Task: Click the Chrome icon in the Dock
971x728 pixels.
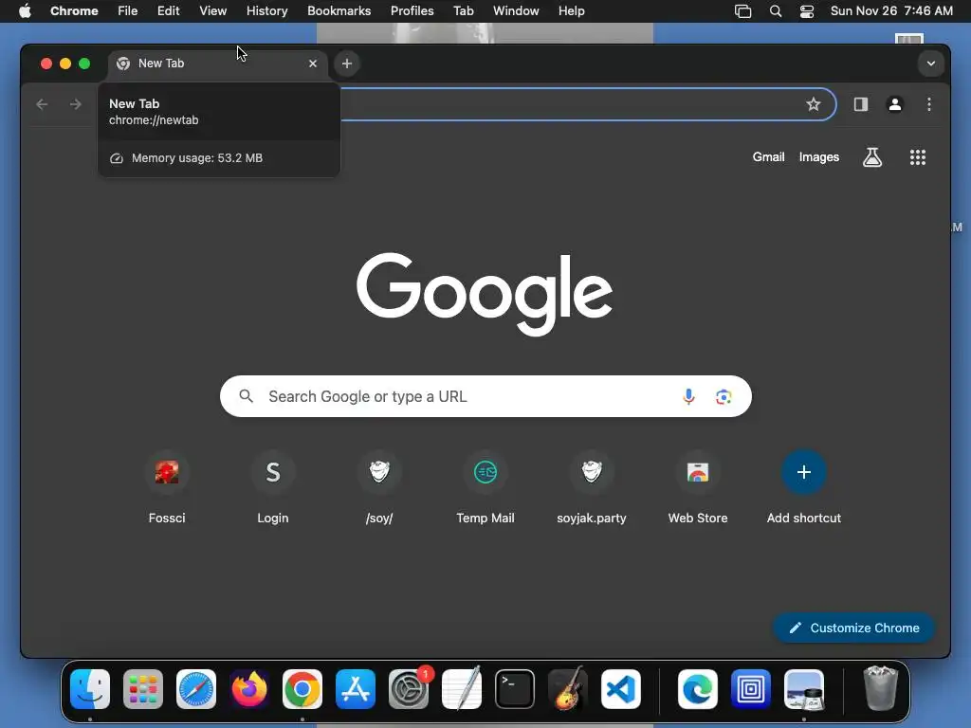Action: 302,689
